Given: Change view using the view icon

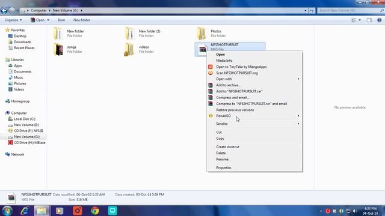Looking at the screenshot, I should (354, 20).
